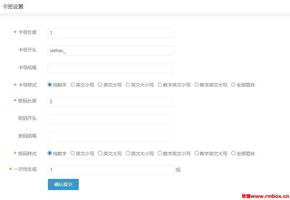The image size is (290, 200).
Task: Select 全部混合 radio for 卡号样式
Action: (233, 84)
